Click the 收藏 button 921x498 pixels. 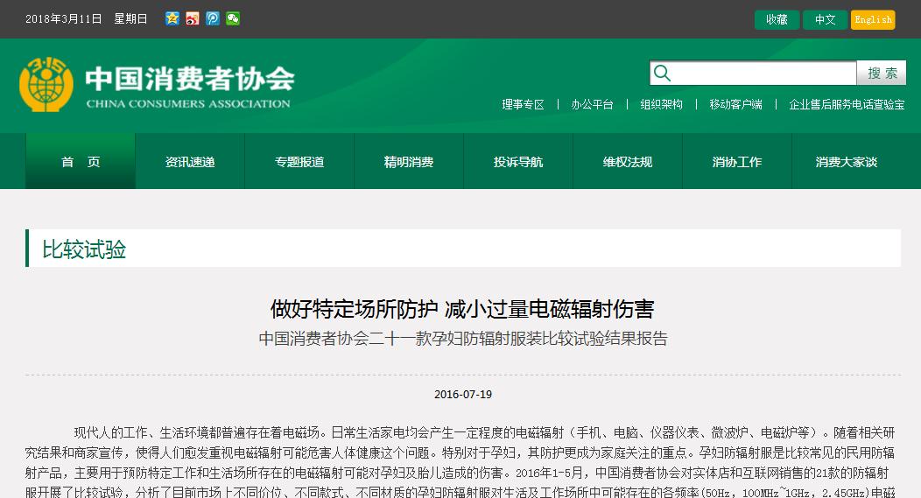[777, 19]
